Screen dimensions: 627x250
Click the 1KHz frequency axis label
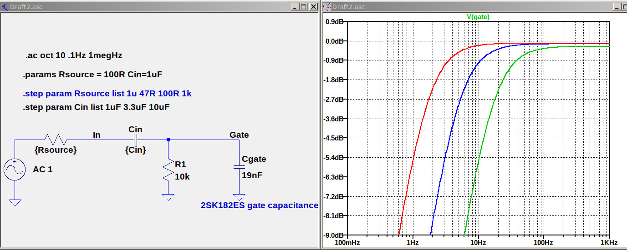click(609, 243)
